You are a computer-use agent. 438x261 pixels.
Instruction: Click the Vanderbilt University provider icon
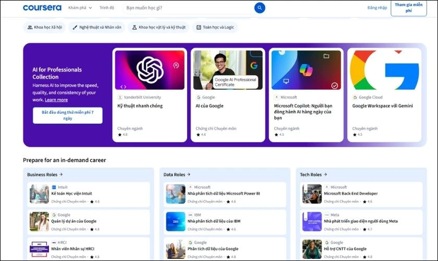[x=120, y=97]
